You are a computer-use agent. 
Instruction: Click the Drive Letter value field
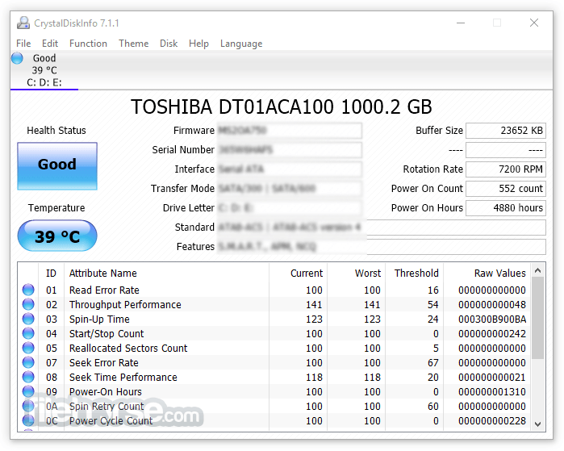[290, 208]
